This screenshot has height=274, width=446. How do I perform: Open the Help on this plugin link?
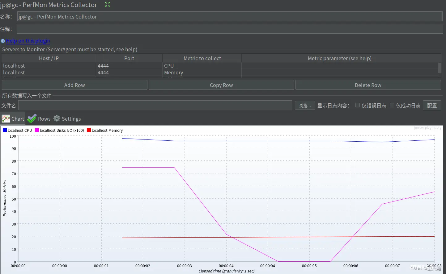[28, 41]
